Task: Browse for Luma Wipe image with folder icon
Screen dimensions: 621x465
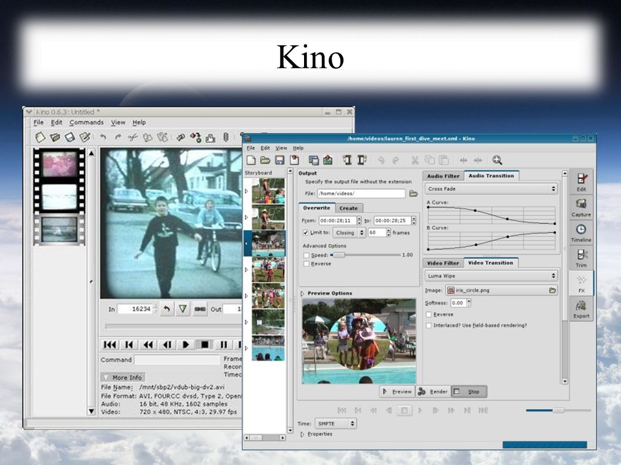Action: pyautogui.click(x=552, y=290)
